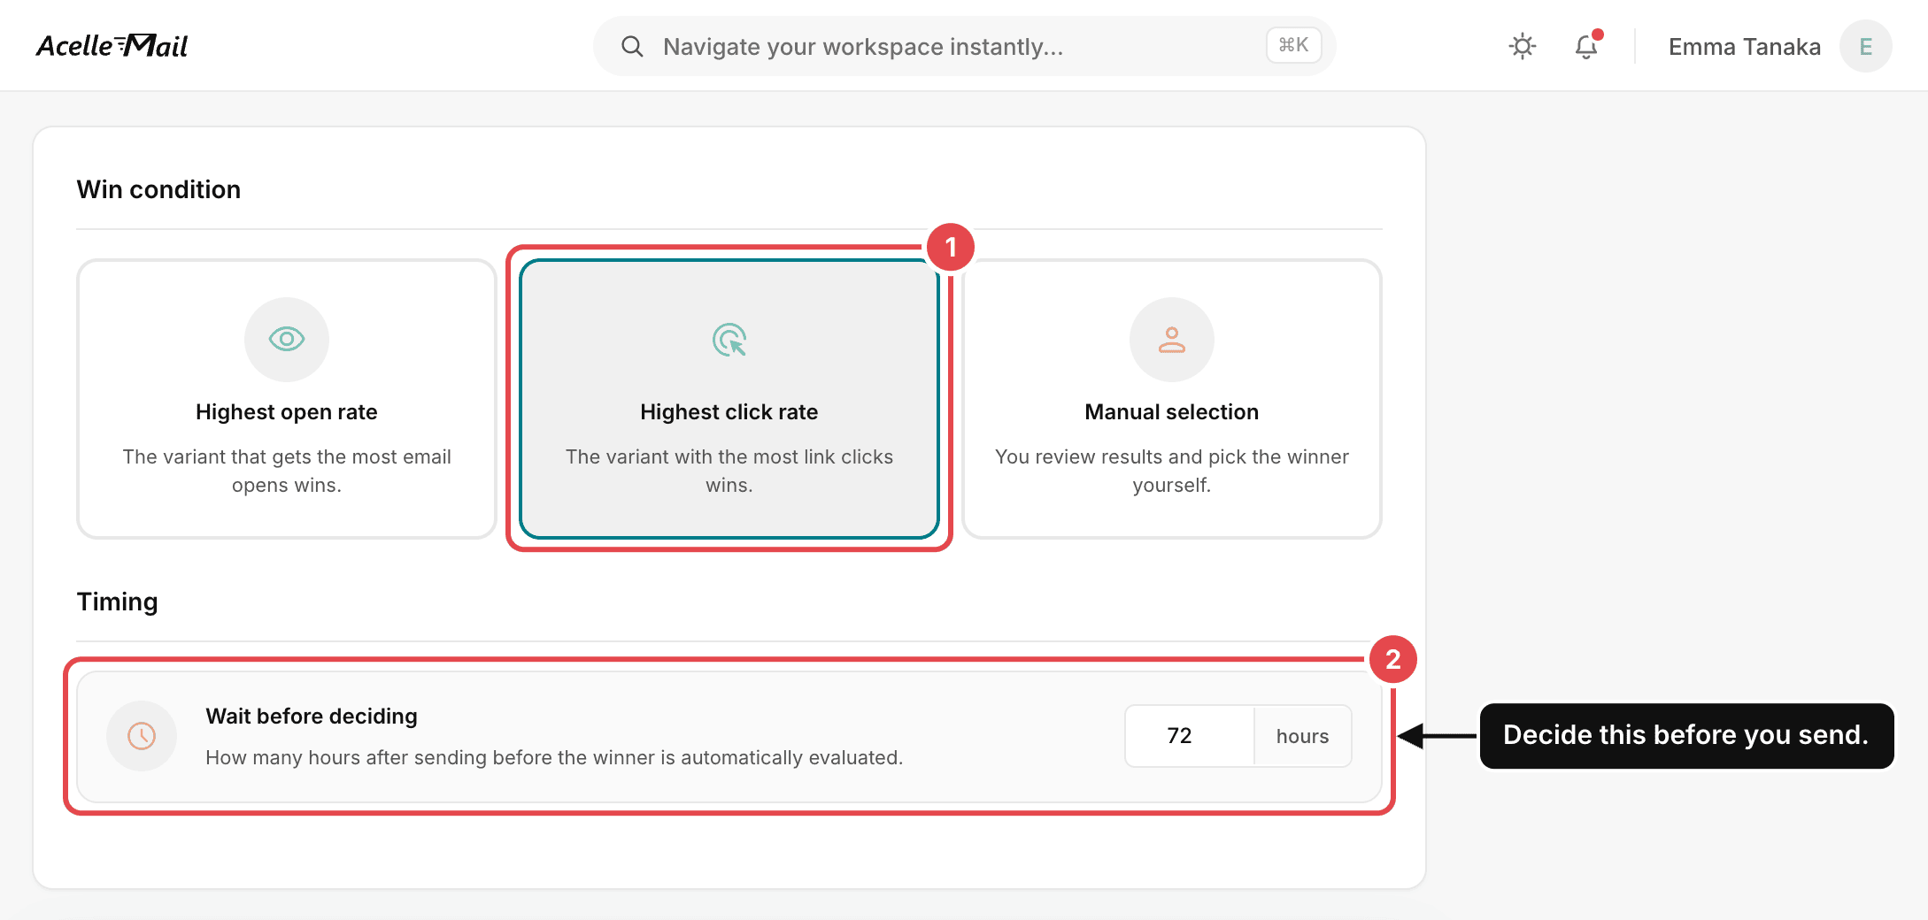Click the Wait before deciding label
This screenshot has width=1928, height=920.
[312, 716]
